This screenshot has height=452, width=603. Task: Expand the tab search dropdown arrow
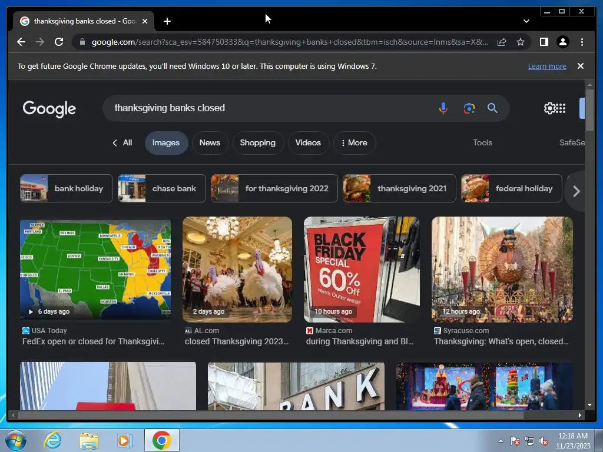coord(526,21)
